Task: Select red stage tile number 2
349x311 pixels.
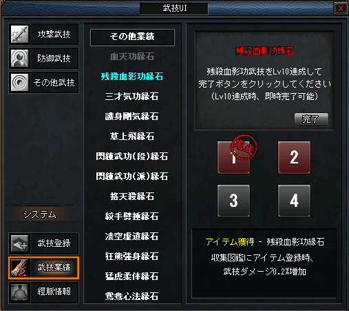Action: pos(294,157)
